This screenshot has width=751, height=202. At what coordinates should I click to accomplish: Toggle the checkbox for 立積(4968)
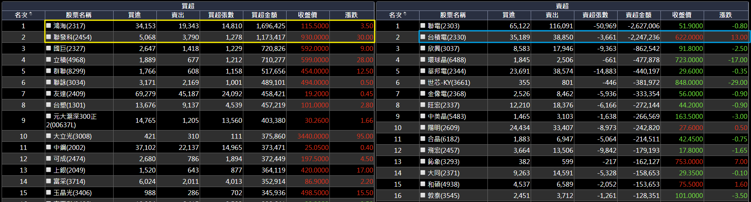click(49, 59)
